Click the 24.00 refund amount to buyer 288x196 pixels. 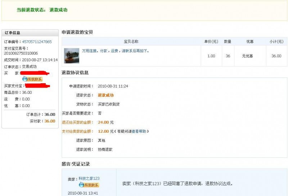click(103, 122)
